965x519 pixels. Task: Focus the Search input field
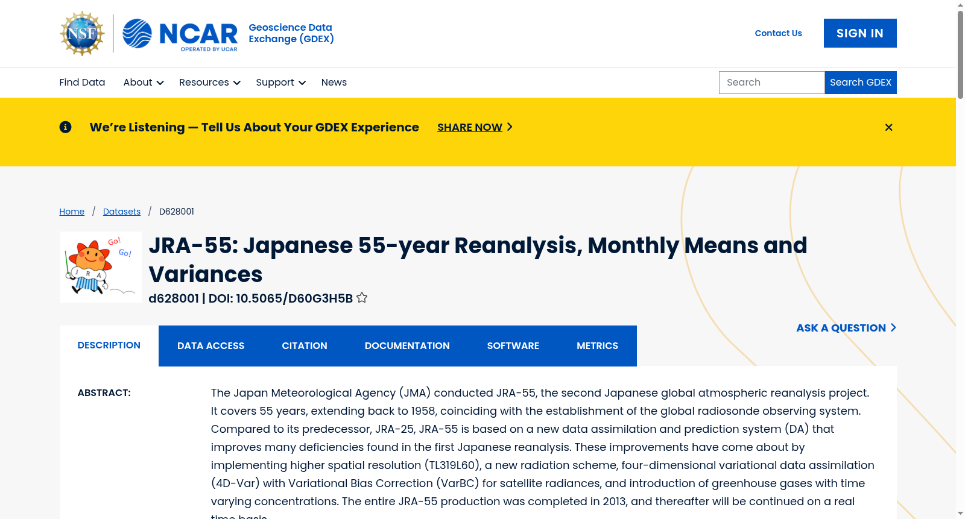click(x=771, y=83)
